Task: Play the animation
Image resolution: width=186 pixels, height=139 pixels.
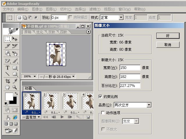Action: tap(62, 117)
